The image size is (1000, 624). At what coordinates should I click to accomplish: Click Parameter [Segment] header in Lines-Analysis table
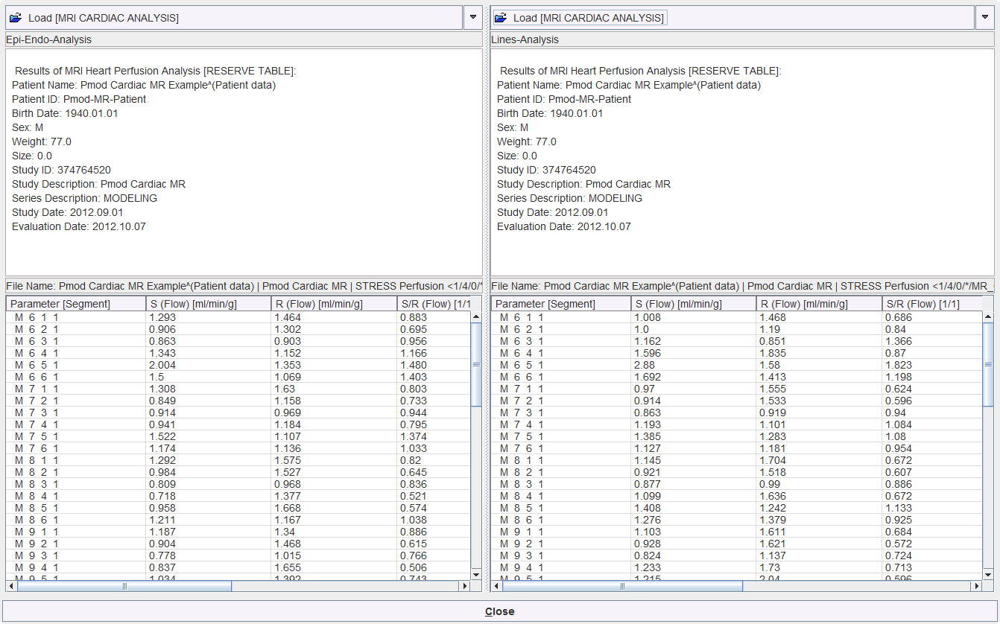pos(561,304)
